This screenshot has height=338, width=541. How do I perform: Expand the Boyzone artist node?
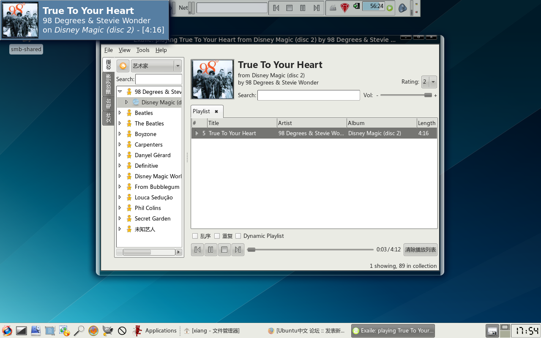pyautogui.click(x=120, y=134)
